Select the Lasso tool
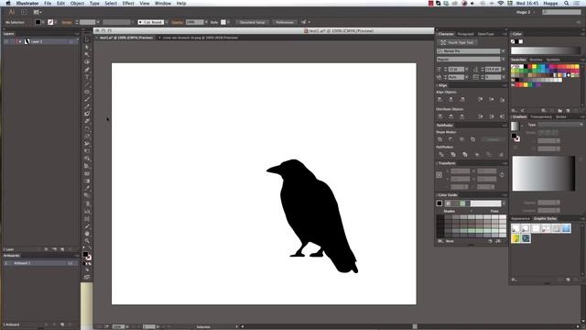 87,62
